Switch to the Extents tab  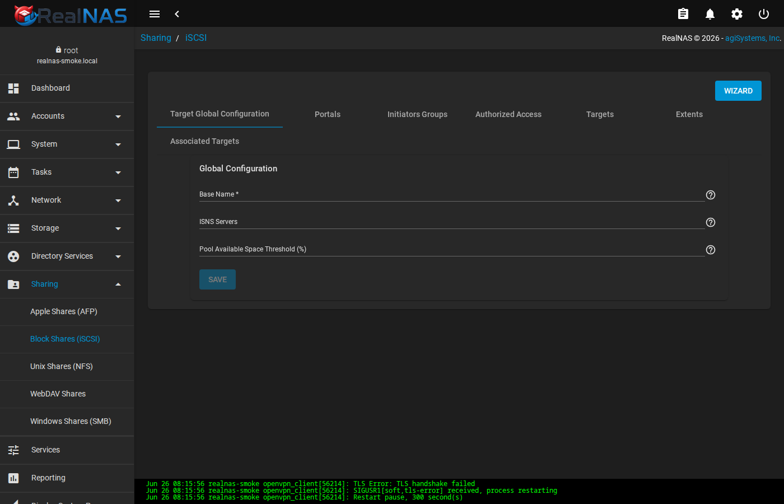tap(689, 114)
